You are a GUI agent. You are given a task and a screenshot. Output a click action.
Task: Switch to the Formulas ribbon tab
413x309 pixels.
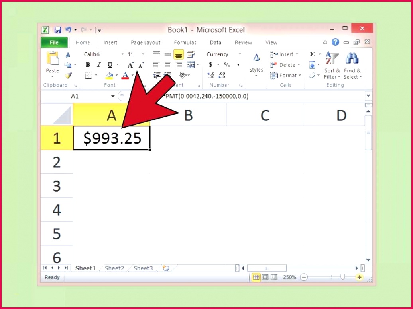tap(185, 42)
